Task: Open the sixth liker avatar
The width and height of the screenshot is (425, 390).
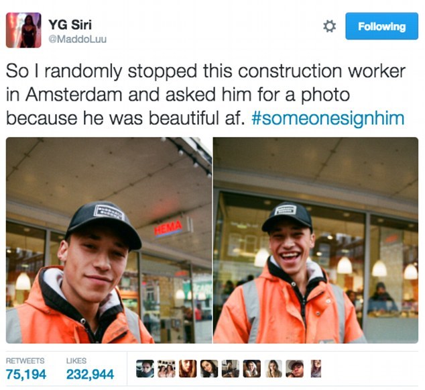Action: [x=252, y=369]
